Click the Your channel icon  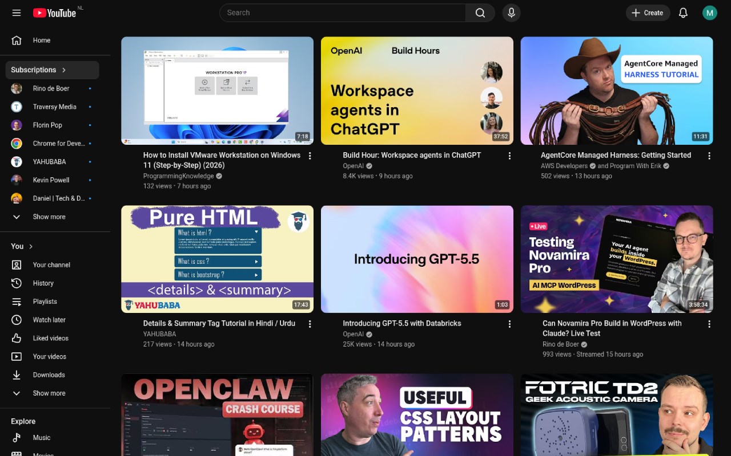click(17, 265)
